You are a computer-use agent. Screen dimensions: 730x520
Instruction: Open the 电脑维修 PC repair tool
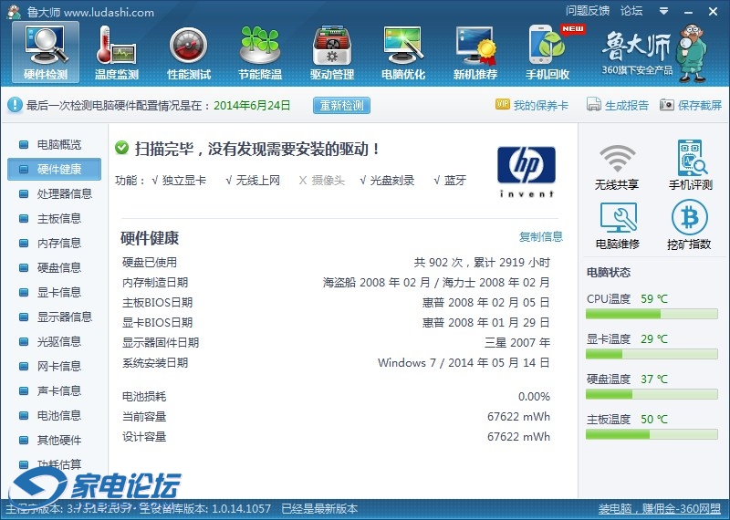point(618,225)
